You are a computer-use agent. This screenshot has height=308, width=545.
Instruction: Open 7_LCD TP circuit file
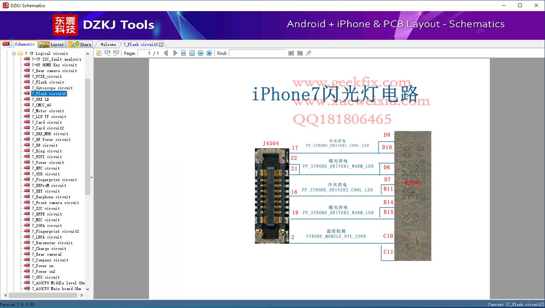click(x=49, y=117)
